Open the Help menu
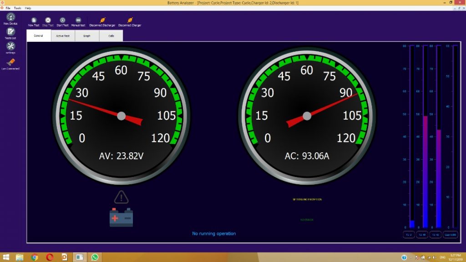 [x=28, y=8]
